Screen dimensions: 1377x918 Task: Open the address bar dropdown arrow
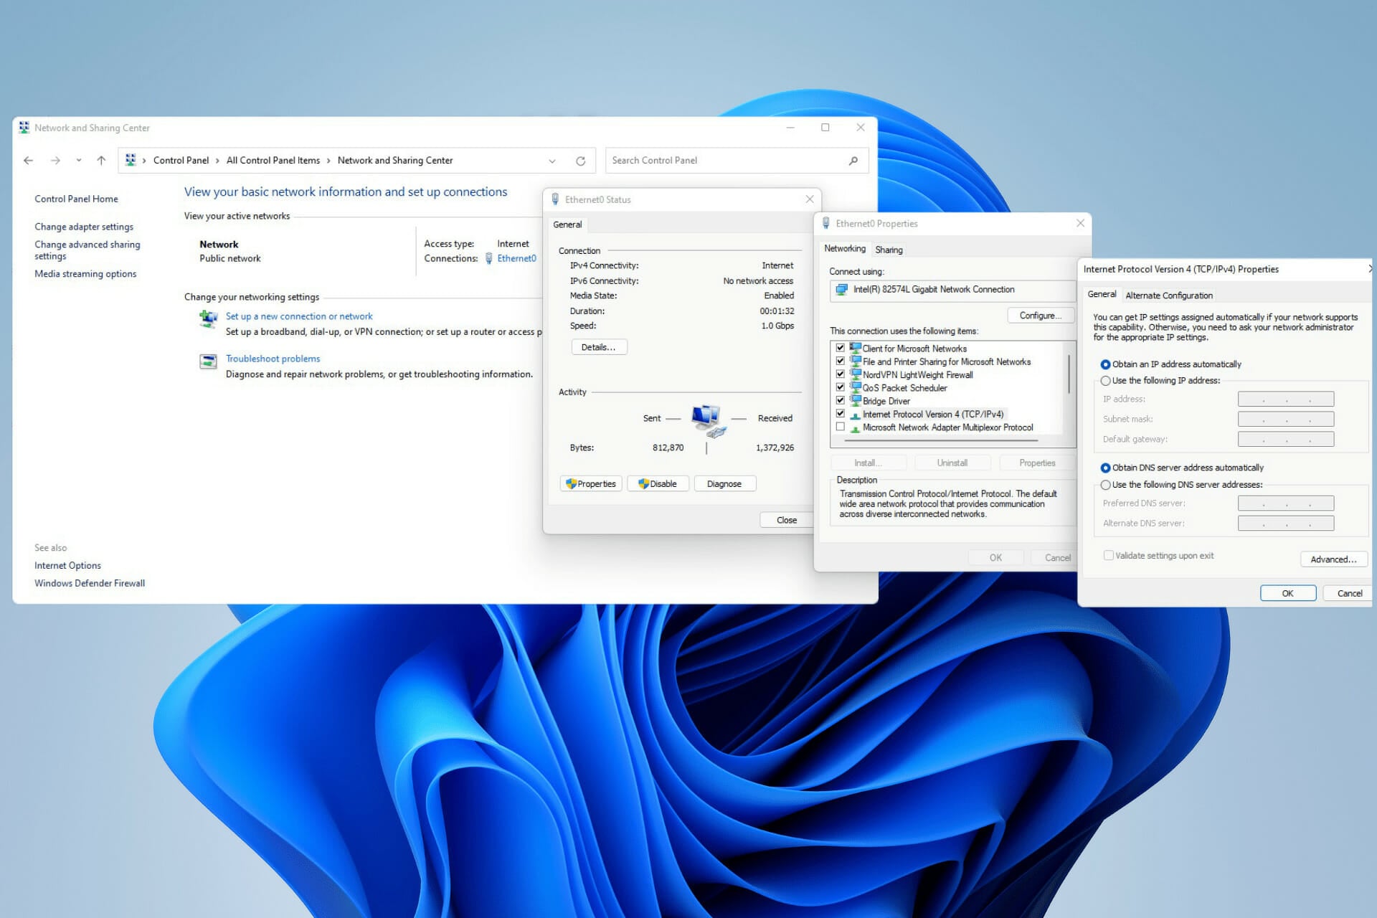coord(552,160)
